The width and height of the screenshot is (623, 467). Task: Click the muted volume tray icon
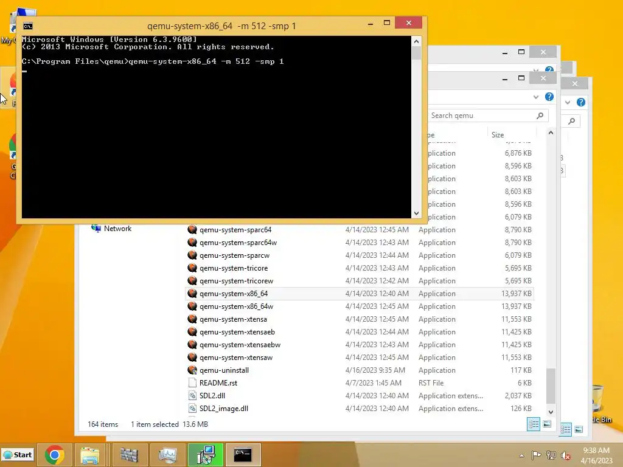[566, 455]
